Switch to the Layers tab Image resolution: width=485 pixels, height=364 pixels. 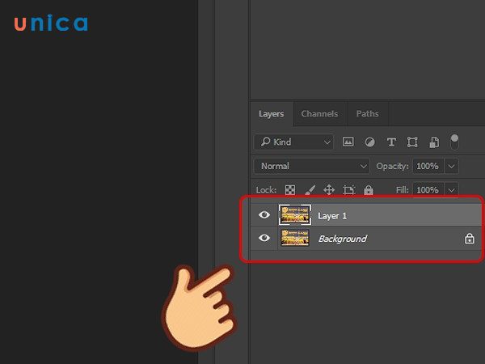(272, 113)
